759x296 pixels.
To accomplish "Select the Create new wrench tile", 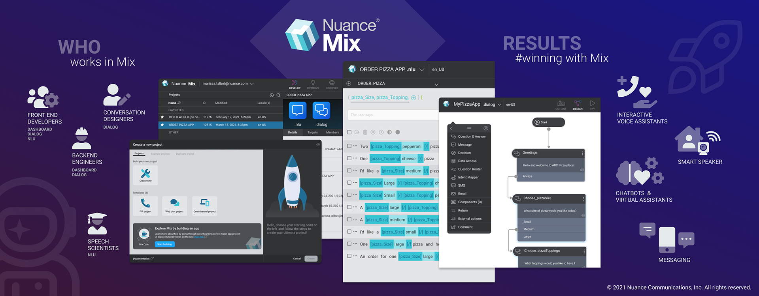I will (x=145, y=175).
